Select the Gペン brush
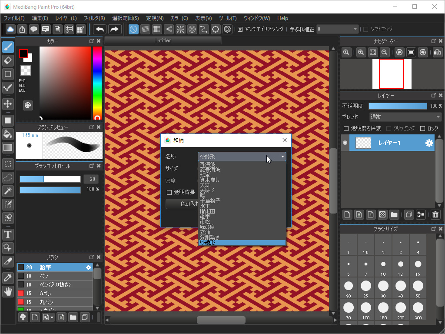The image size is (445, 334). [x=55, y=294]
